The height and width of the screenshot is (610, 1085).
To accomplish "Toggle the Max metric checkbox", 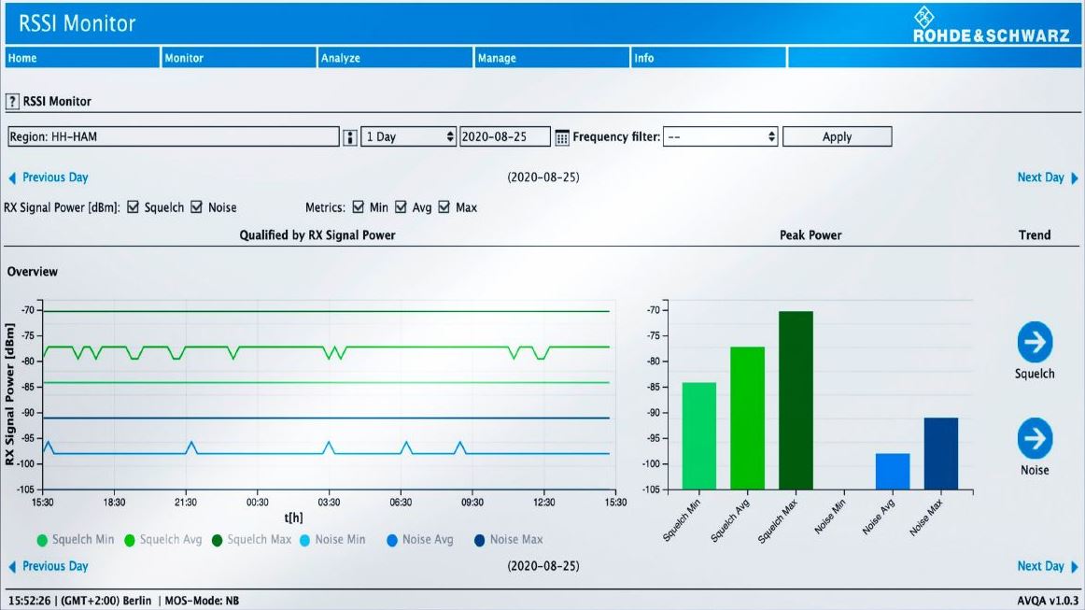I will 444,207.
